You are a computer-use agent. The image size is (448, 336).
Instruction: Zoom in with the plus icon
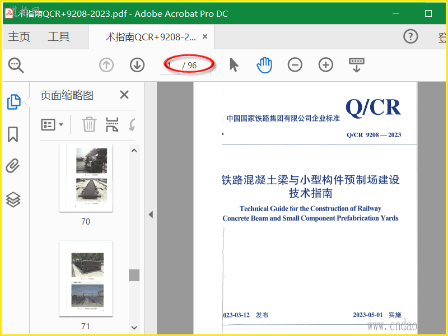[x=326, y=65]
